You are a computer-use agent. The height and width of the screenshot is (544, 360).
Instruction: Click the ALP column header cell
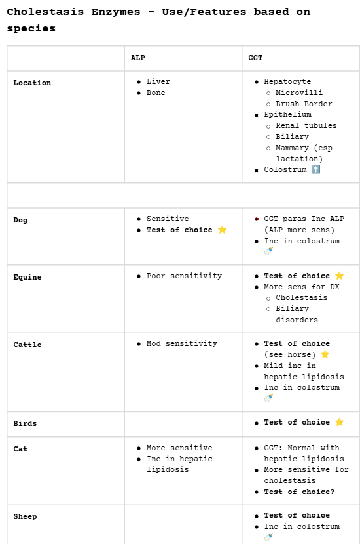click(x=183, y=58)
